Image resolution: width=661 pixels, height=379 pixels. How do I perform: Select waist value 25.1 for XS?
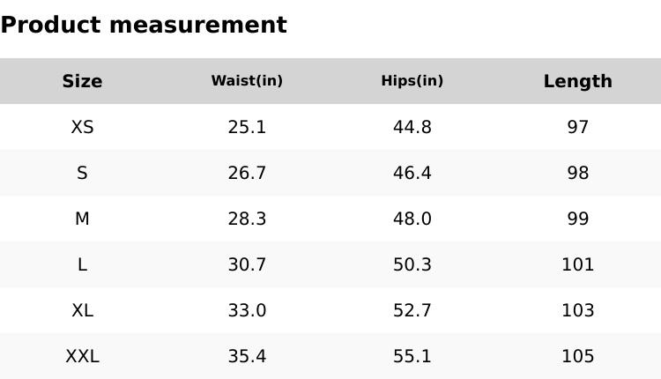(x=247, y=127)
